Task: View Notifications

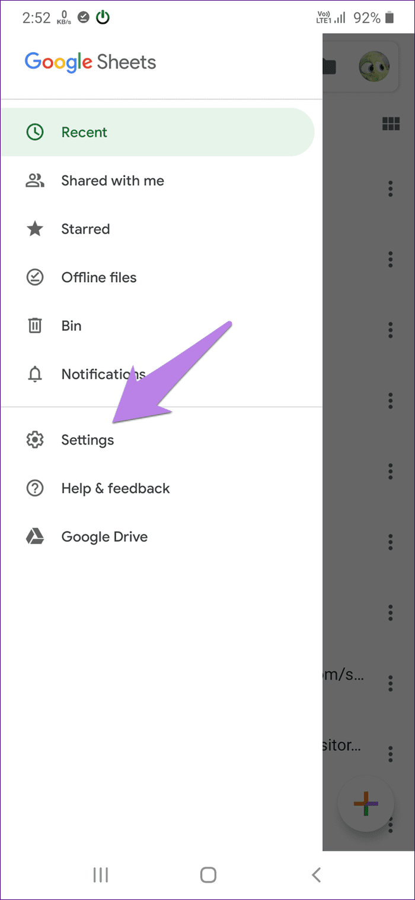Action: (x=161, y=374)
